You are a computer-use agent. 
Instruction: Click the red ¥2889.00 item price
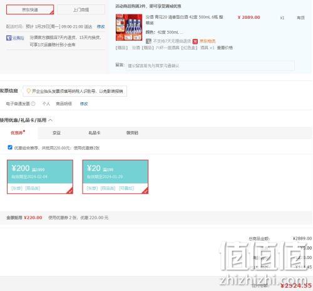pos(249,18)
